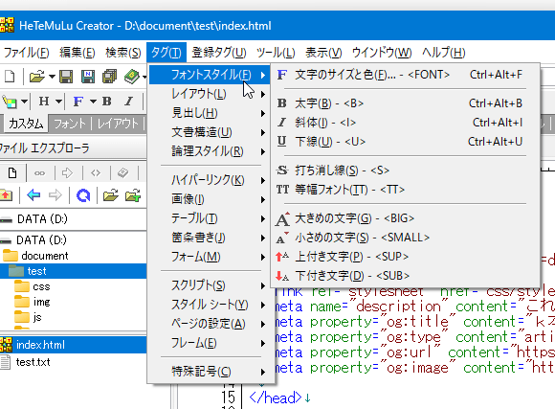Open the ウインドウ(W) menu
This screenshot has height=409, width=555.
382,53
